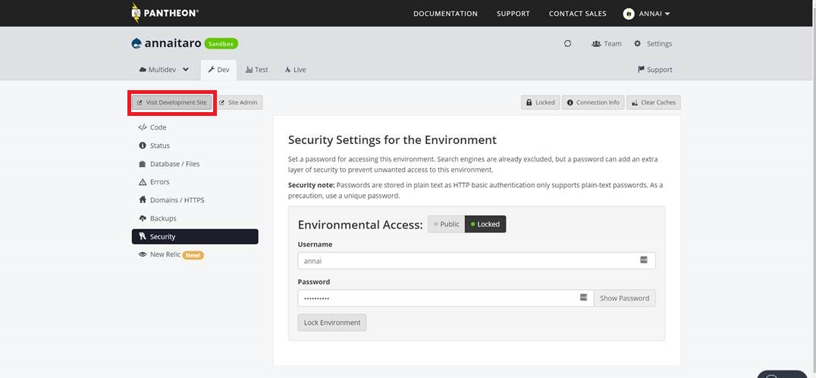Click the Password input field
The height and width of the screenshot is (378, 816).
point(446,298)
